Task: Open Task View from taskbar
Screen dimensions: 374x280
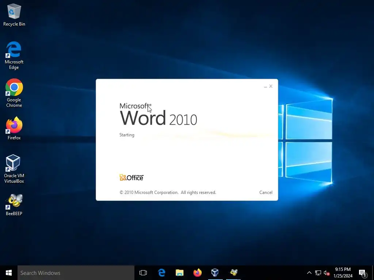Action: tap(143, 273)
